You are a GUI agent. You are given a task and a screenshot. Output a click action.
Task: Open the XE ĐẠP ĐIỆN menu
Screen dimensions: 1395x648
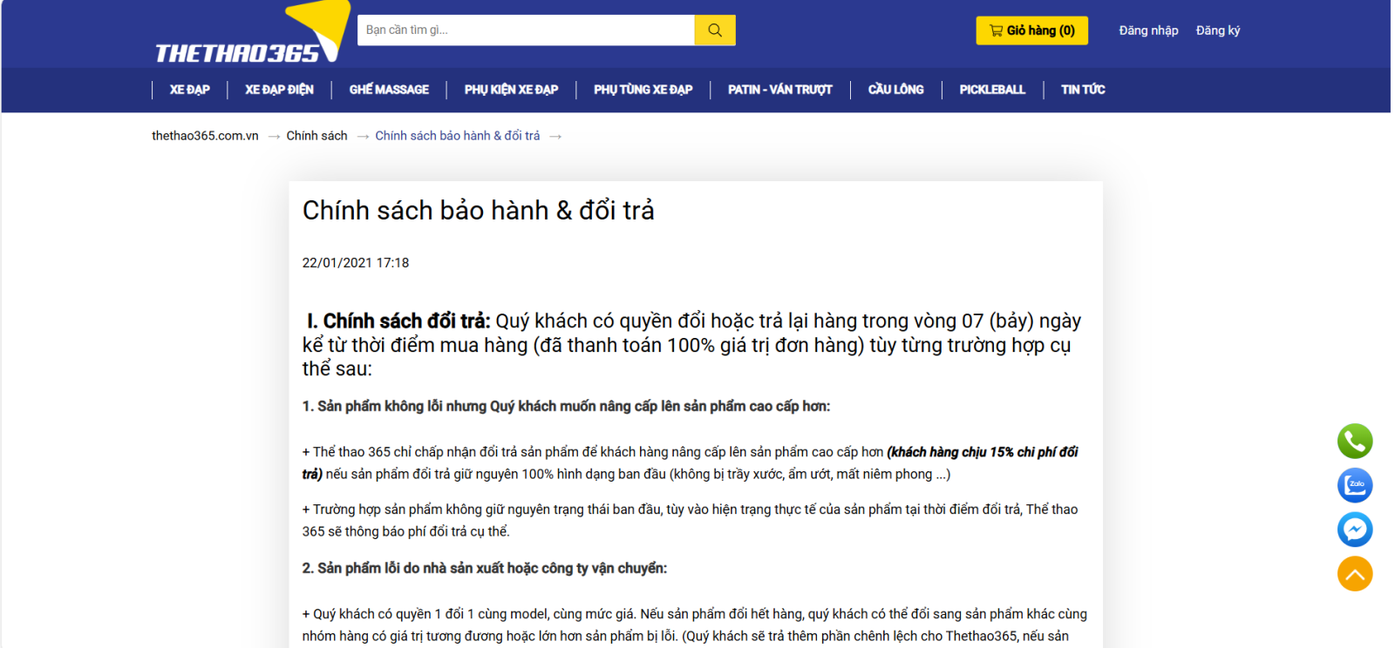coord(279,90)
